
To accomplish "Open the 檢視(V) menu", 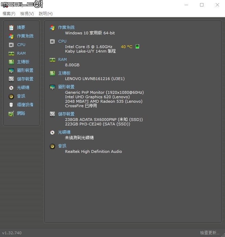I will [x=27, y=14].
